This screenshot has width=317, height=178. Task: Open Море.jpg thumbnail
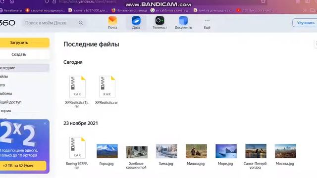[226, 151]
